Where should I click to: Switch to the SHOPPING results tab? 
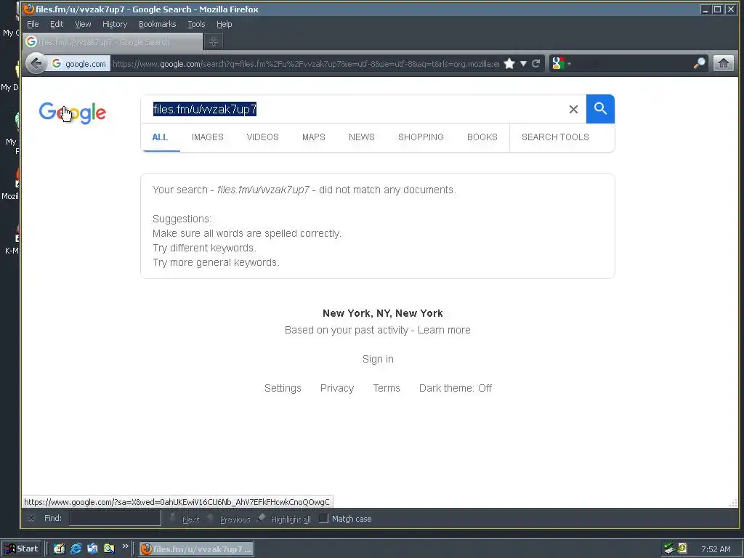(x=421, y=137)
